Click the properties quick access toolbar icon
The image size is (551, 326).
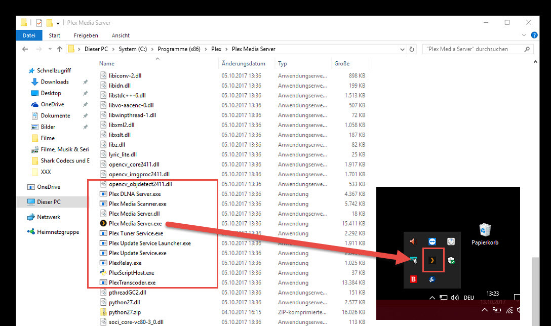click(39, 23)
